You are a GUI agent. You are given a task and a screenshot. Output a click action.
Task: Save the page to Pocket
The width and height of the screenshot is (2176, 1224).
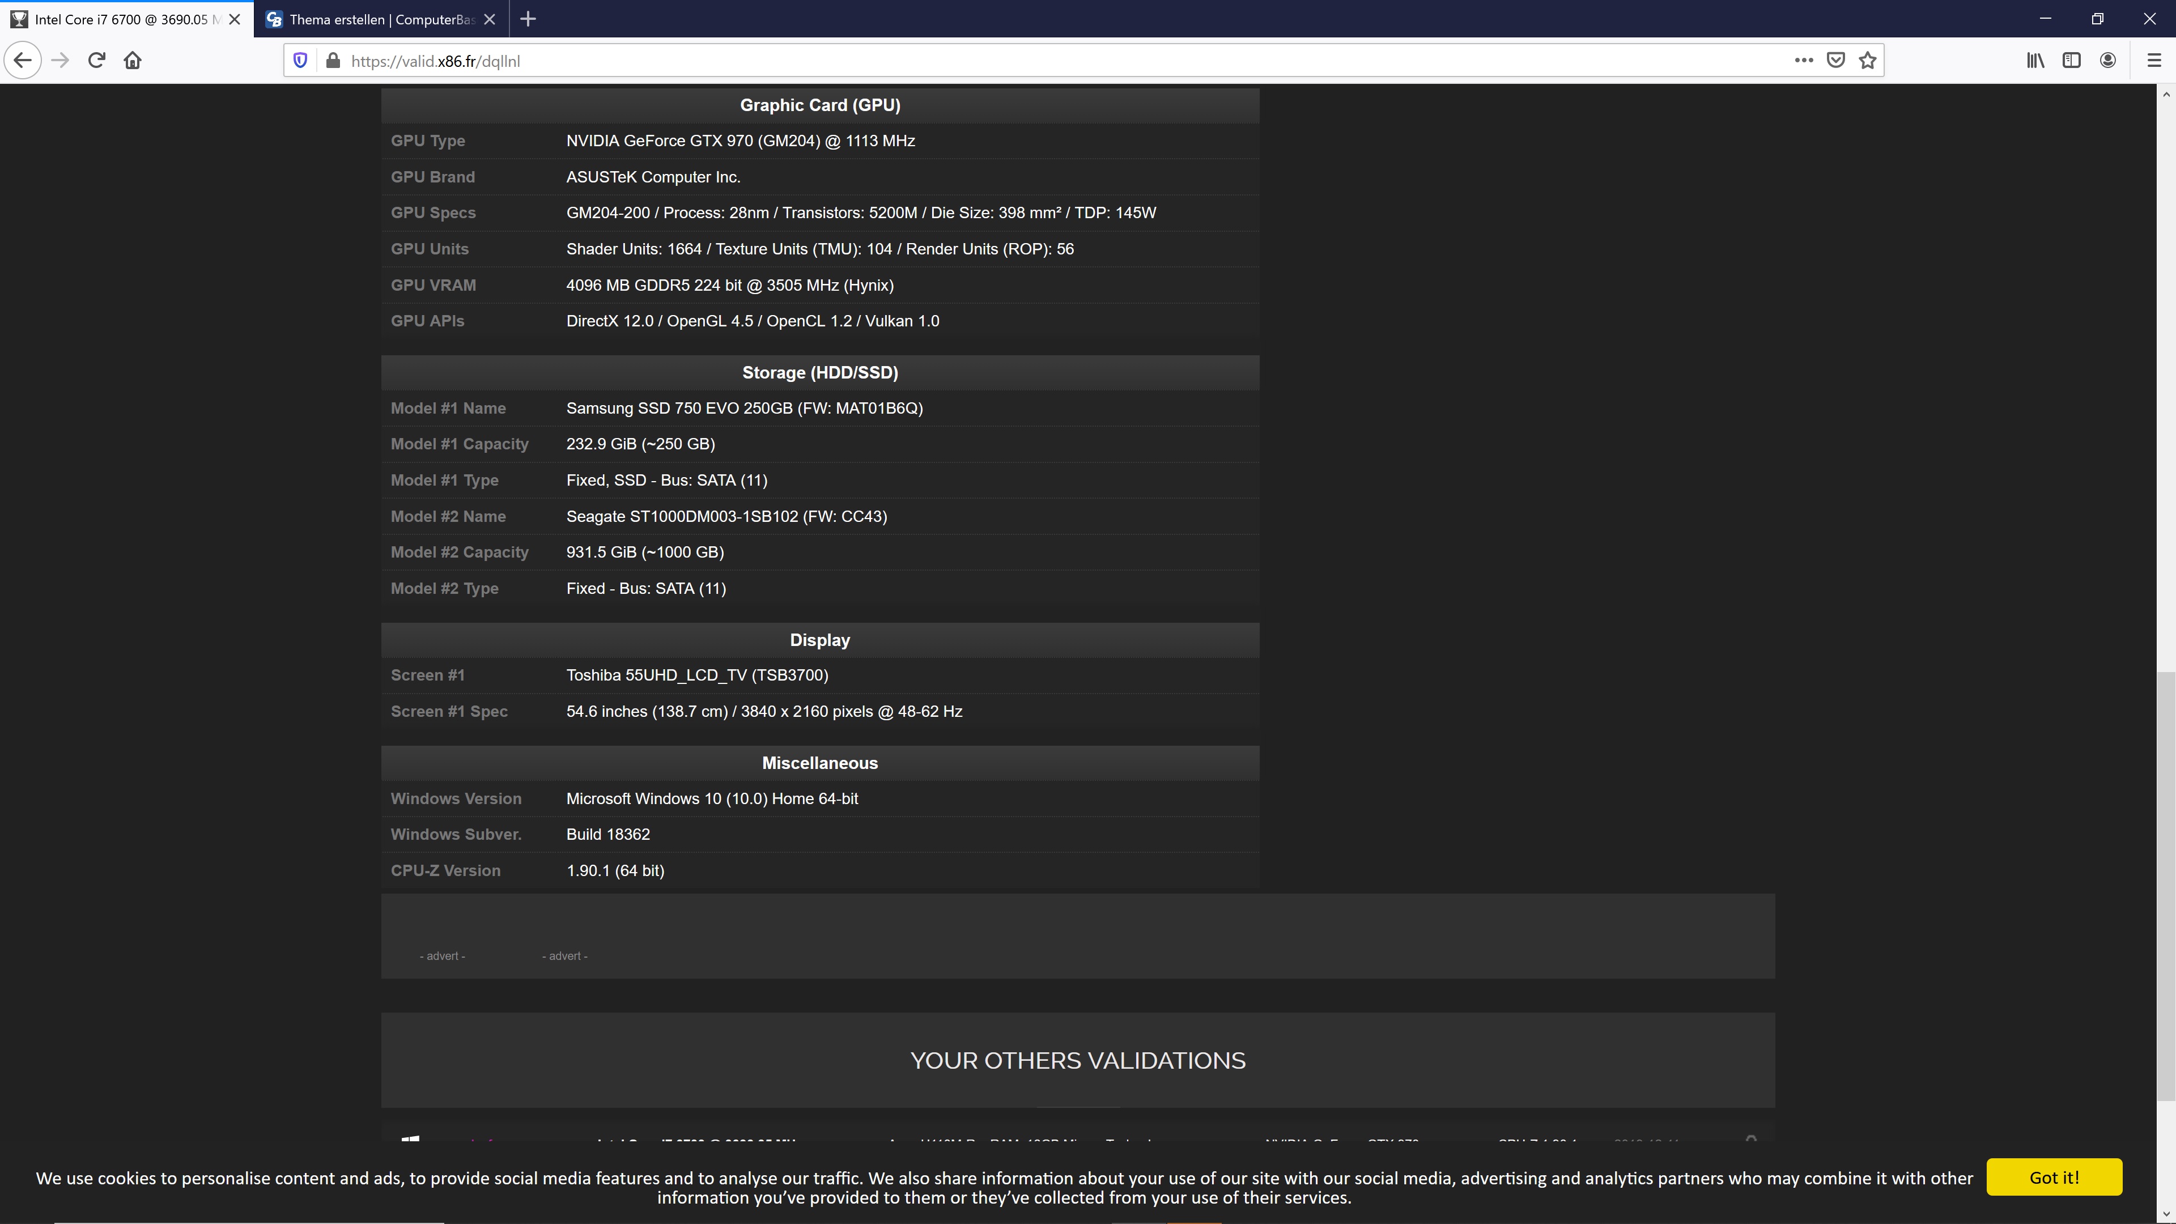point(1835,60)
